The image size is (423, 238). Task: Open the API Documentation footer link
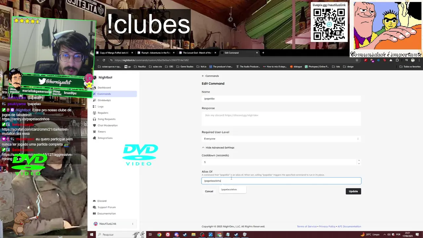[x=349, y=226]
